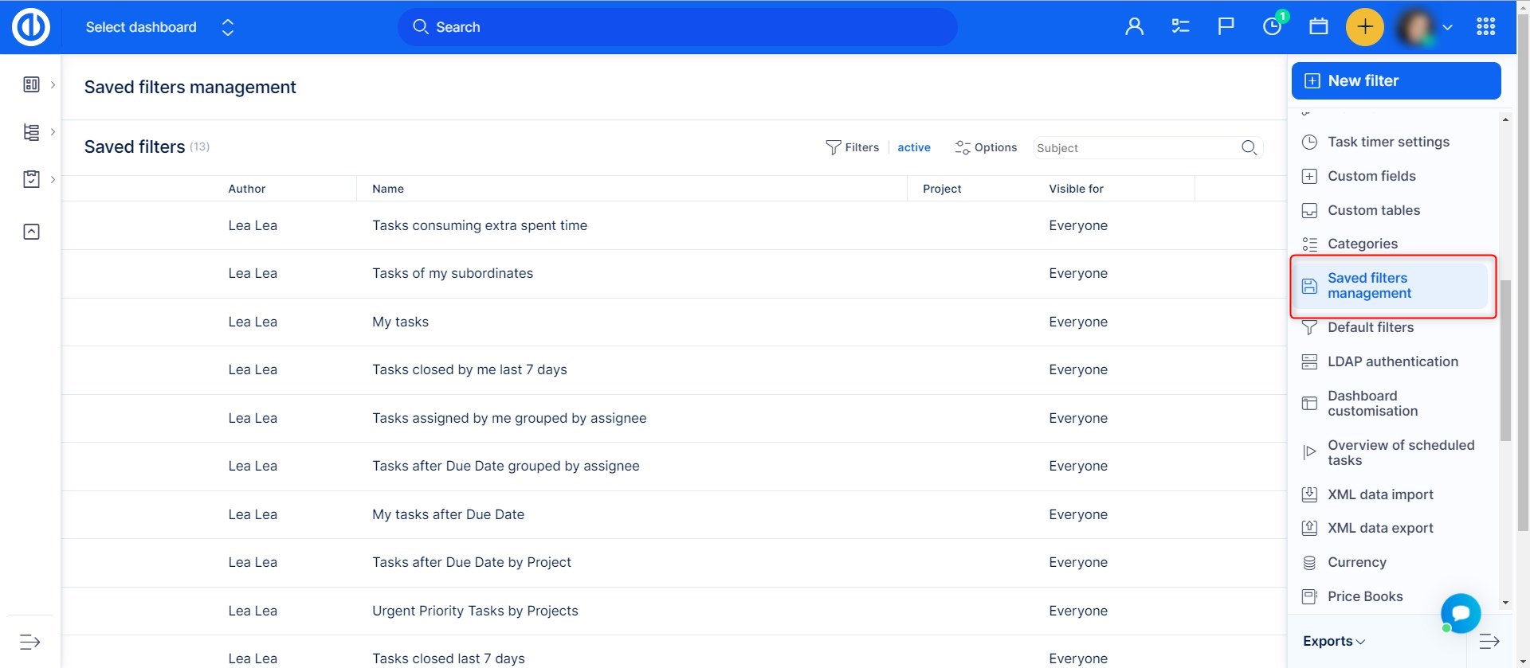Open the chat support bubble
The width and height of the screenshot is (1530, 668).
[x=1460, y=613]
